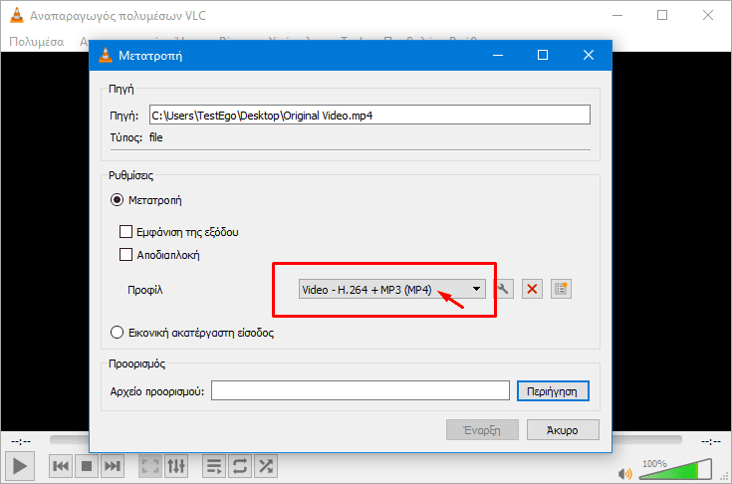The width and height of the screenshot is (732, 484).
Task: Click cone icon in Μετατροπή title bar
Action: (x=106, y=55)
